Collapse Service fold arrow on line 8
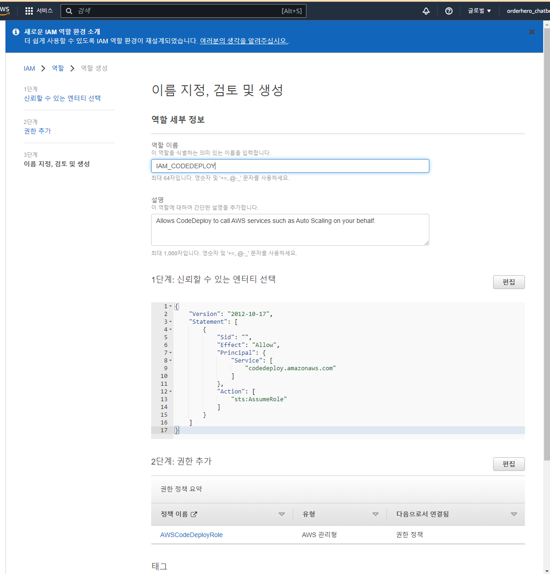Viewport: 550px width, 574px height. click(x=171, y=361)
